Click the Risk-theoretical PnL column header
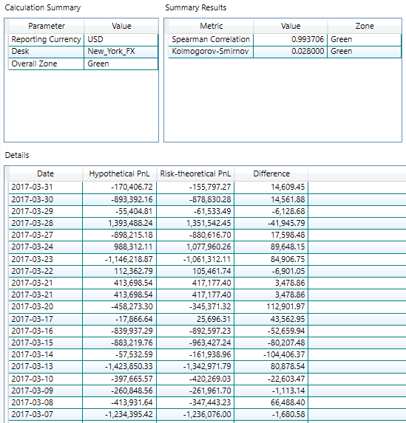The width and height of the screenshot is (406, 423). pyautogui.click(x=195, y=173)
